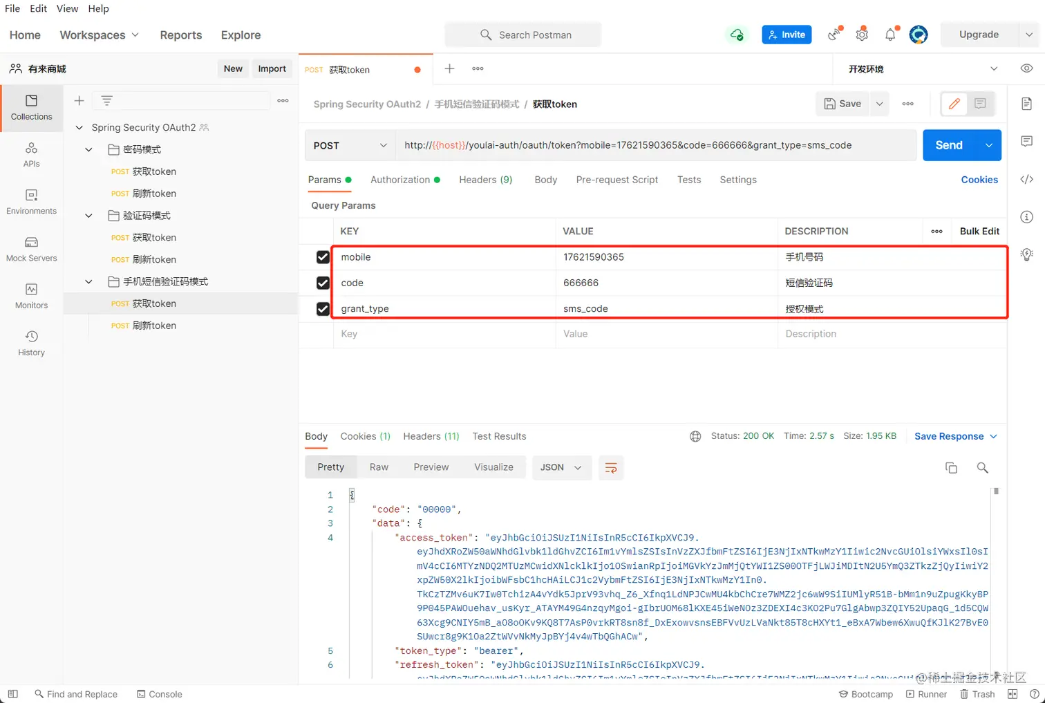Click the collections filter icon
1045x703 pixels.
click(106, 101)
